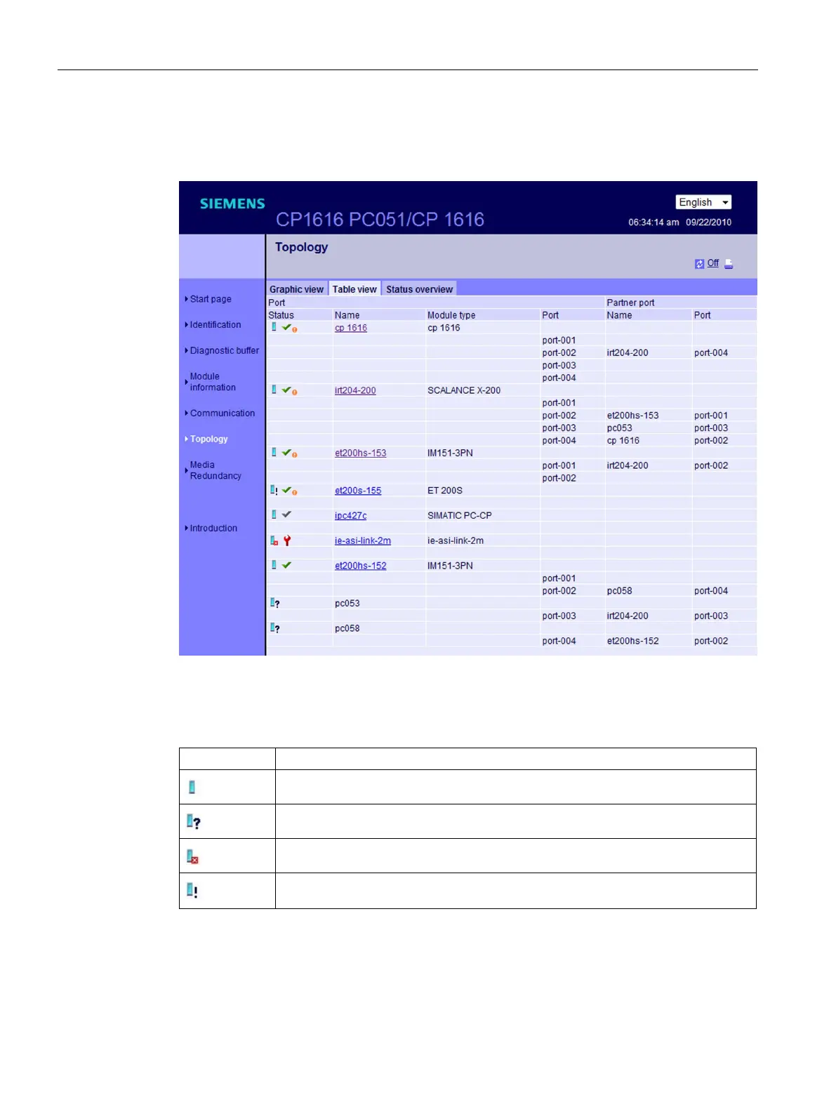Open the irt204-200 device link in the Name column
836x1114 pixels.
[355, 390]
